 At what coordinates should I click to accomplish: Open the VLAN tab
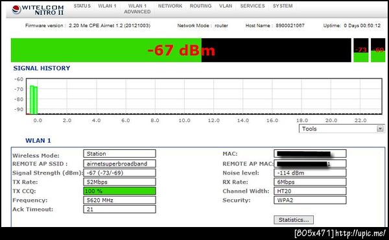click(226, 6)
